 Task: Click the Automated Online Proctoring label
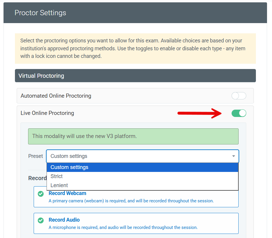tap(56, 96)
